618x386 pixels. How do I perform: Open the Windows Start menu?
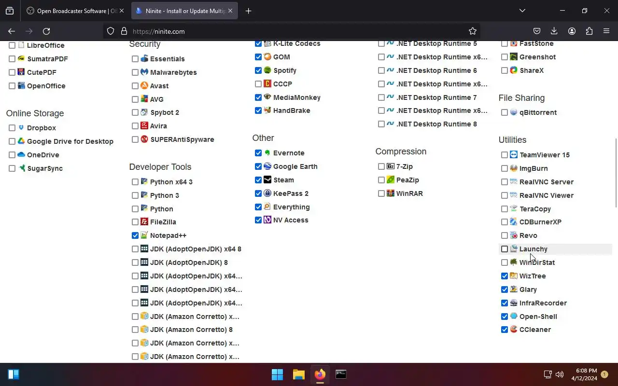(x=277, y=374)
